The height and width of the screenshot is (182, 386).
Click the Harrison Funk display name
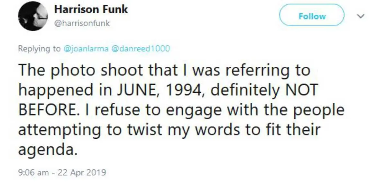(x=91, y=9)
